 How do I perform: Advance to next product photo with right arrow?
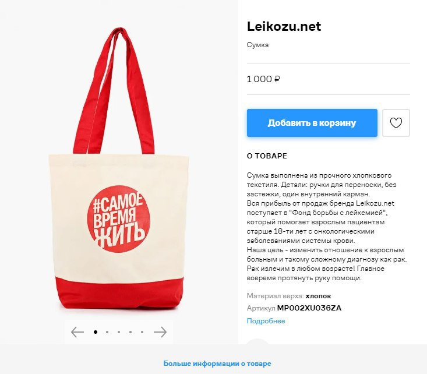(160, 332)
